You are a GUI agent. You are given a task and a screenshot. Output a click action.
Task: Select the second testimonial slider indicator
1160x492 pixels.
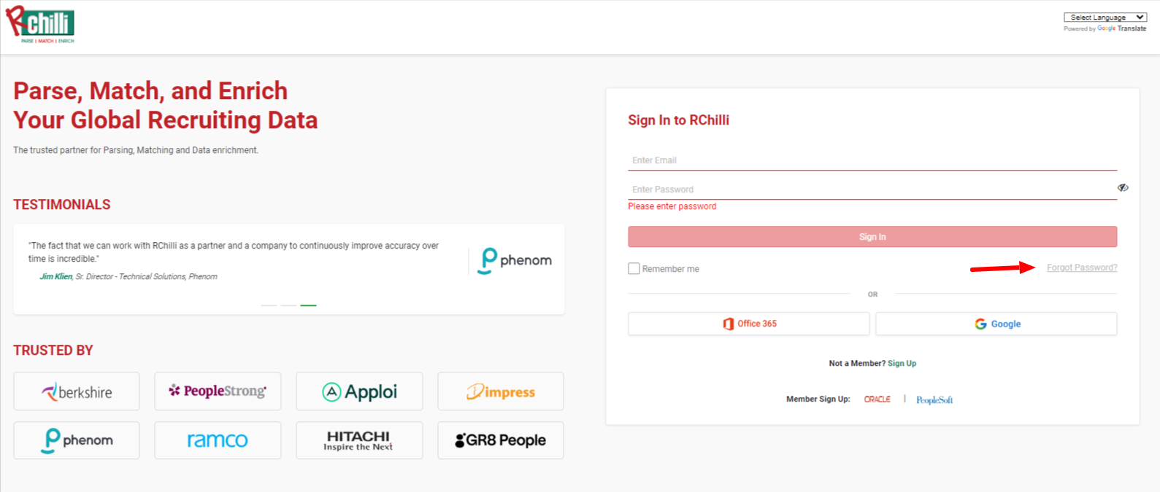tap(288, 305)
